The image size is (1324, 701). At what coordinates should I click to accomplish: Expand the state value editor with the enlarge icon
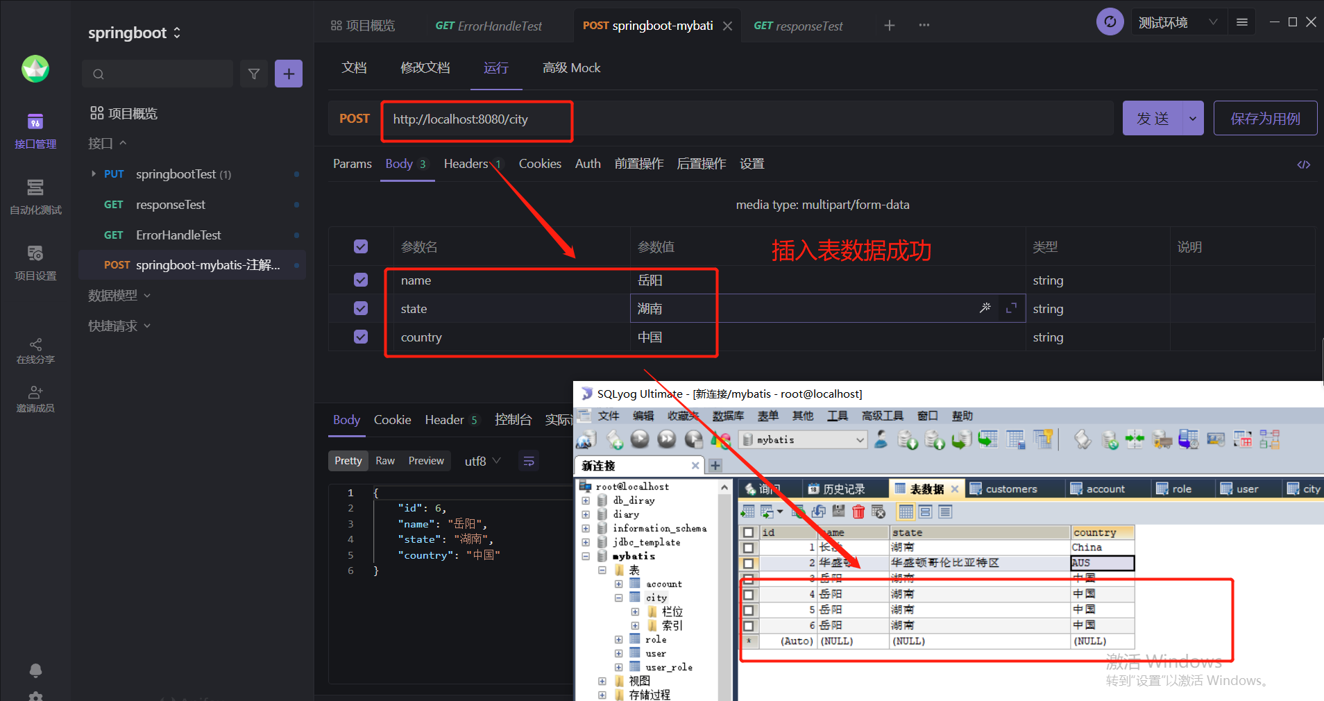point(1011,307)
